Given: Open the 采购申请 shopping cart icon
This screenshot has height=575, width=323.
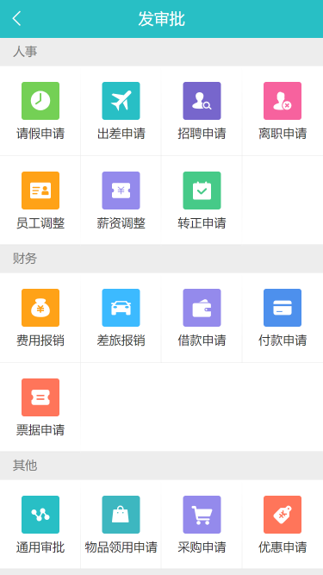Looking at the screenshot, I should pos(202,515).
